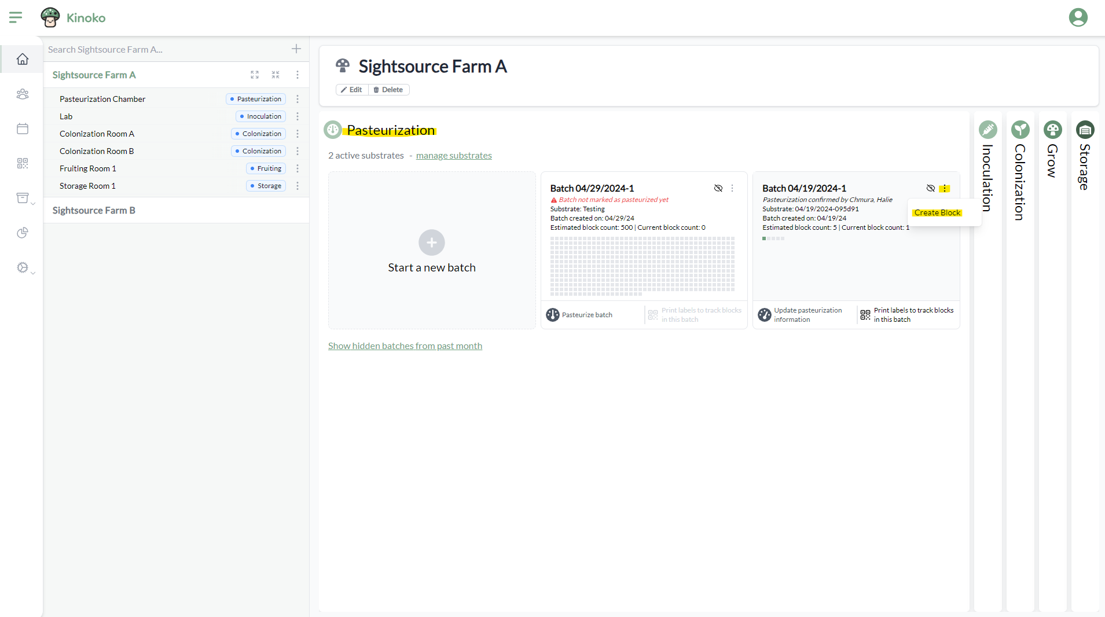Expand the settings gear submenu in sidebar
This screenshot has width=1105, height=617.
[25, 268]
